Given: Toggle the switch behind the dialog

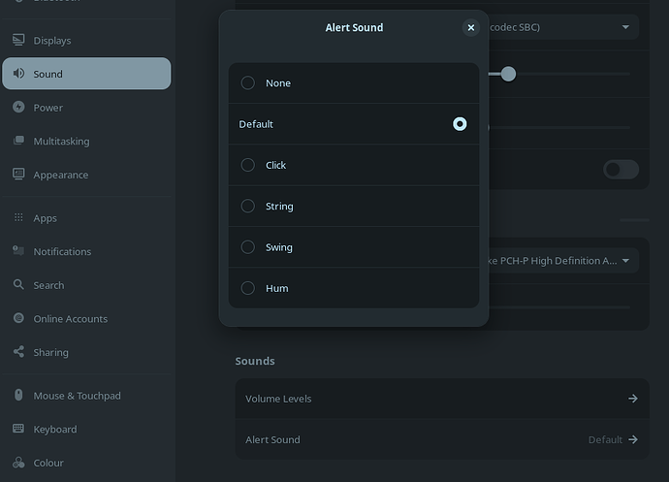Looking at the screenshot, I should coord(621,170).
